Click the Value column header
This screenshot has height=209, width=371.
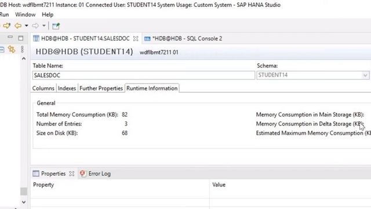(219, 185)
